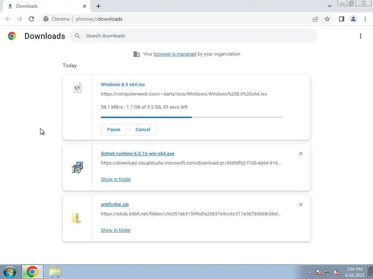Open antiforkie.zip file
This screenshot has height=279, width=373.
(x=115, y=204)
